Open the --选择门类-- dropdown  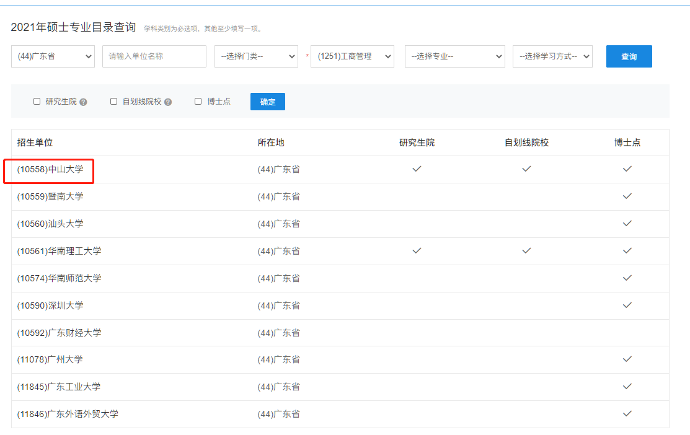coord(256,56)
